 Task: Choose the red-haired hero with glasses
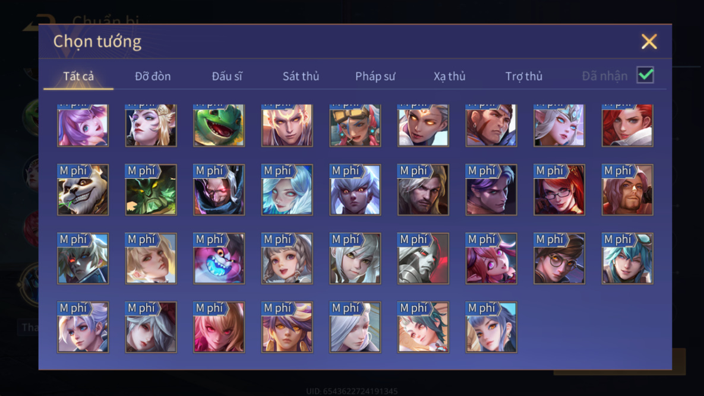(x=559, y=190)
